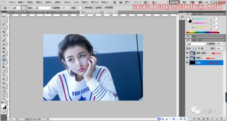
Task: Select the Blur tool
Action: pos(4,63)
